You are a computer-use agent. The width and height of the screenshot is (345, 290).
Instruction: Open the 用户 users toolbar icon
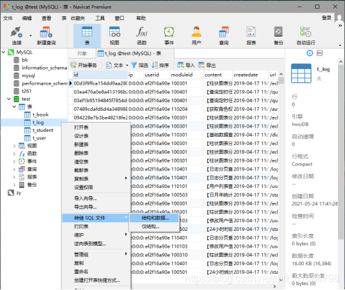[x=196, y=35]
